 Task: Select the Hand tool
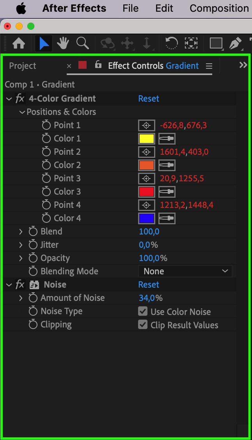tap(63, 43)
